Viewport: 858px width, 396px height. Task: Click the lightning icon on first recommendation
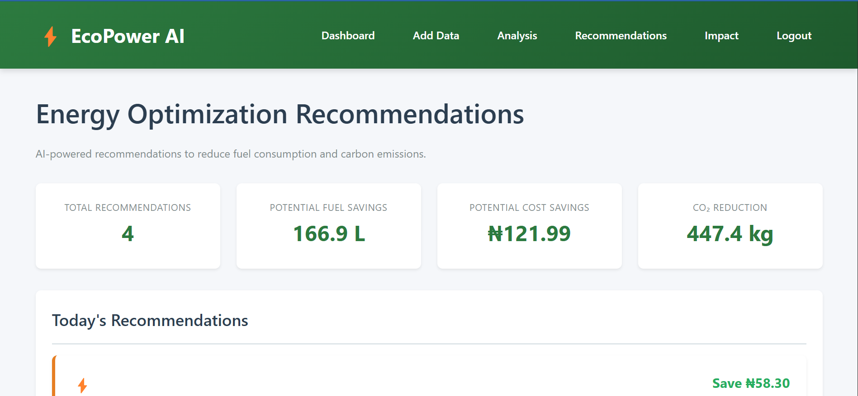[82, 385]
